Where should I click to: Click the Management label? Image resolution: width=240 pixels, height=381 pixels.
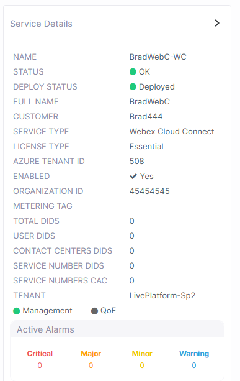click(x=47, y=311)
